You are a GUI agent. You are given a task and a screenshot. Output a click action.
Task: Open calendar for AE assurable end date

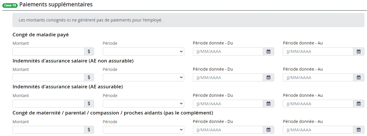coord(359,104)
